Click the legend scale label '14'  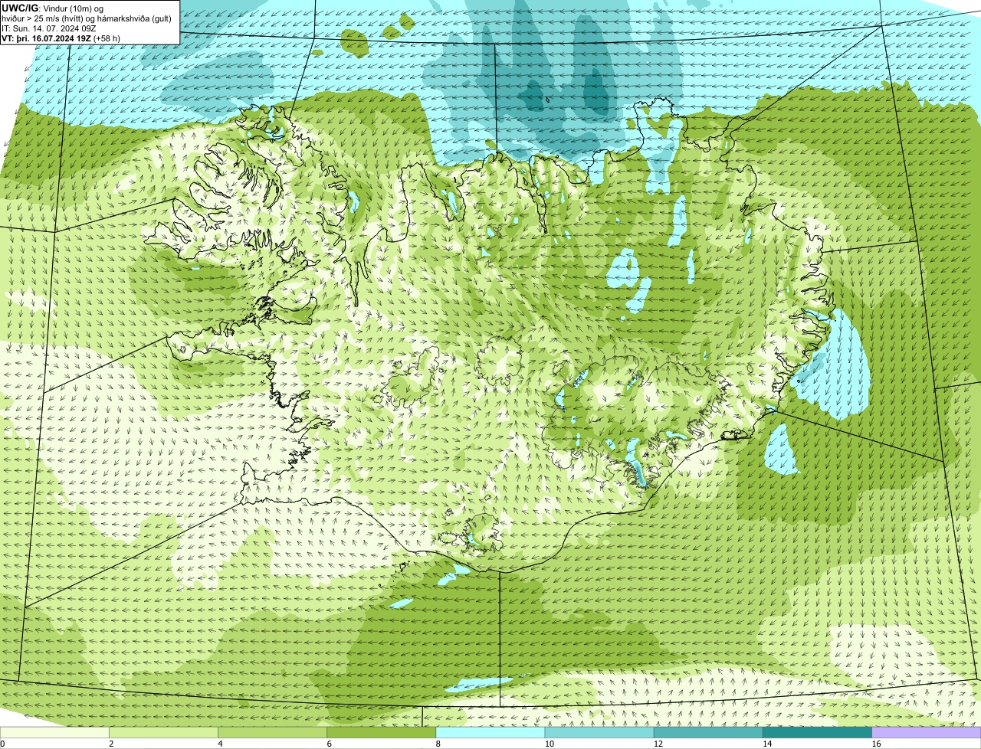click(x=767, y=744)
